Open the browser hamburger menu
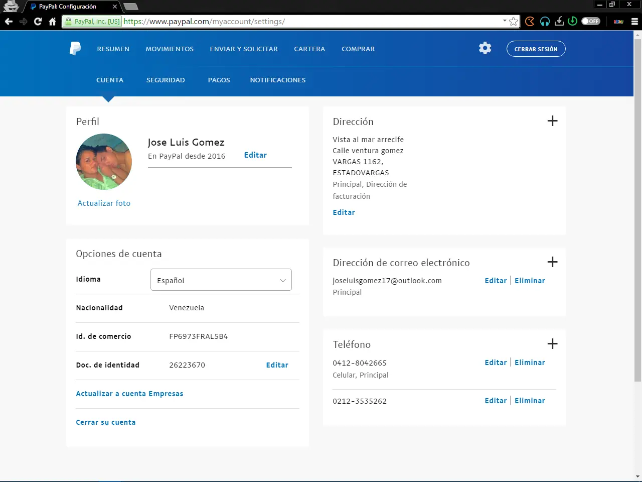This screenshot has width=642, height=482. [x=634, y=22]
